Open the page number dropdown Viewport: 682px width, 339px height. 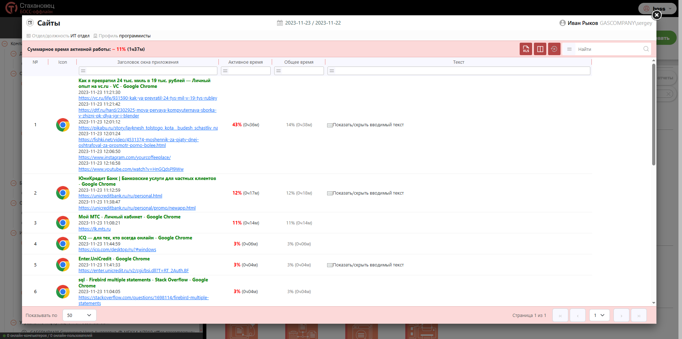coord(599,315)
